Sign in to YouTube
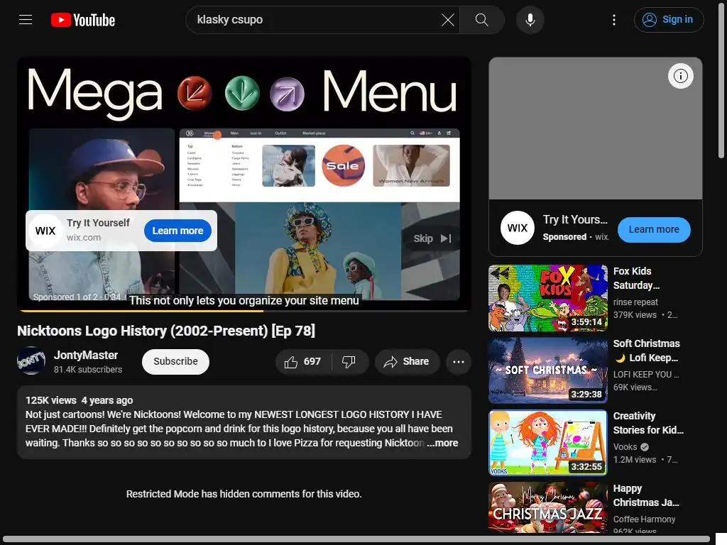Viewport: 727px width, 545px height. (669, 20)
